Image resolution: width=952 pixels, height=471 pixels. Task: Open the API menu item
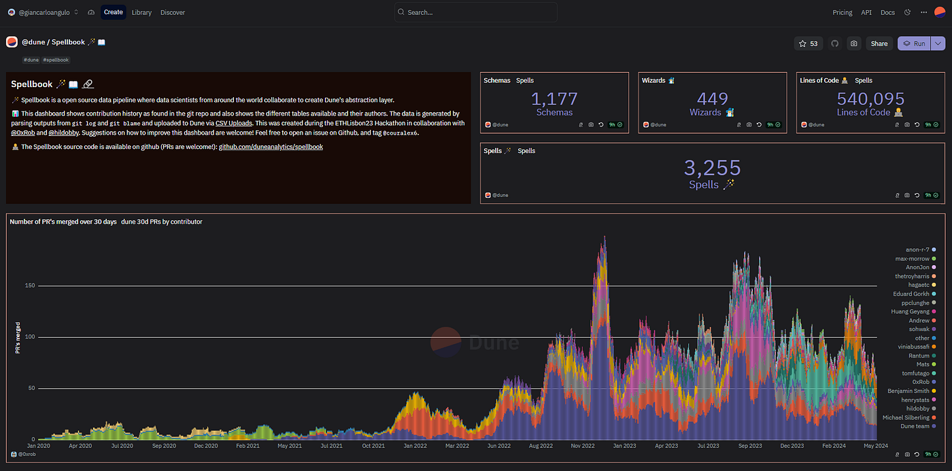866,12
